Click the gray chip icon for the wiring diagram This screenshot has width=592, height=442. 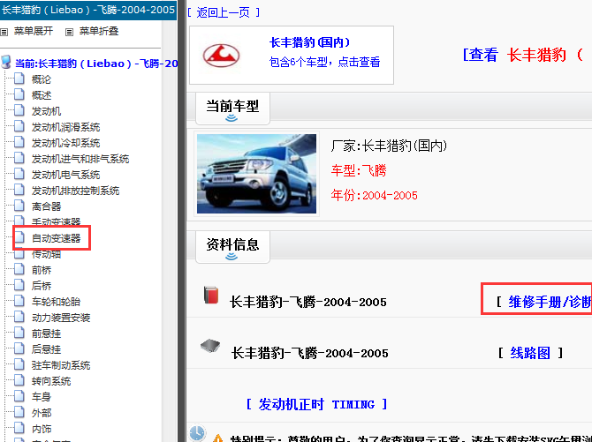[x=210, y=346]
